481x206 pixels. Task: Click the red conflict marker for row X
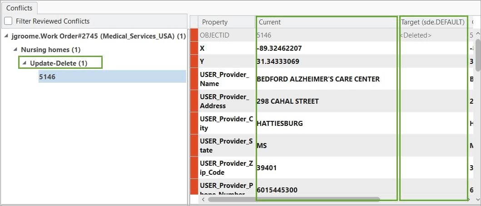(x=194, y=48)
